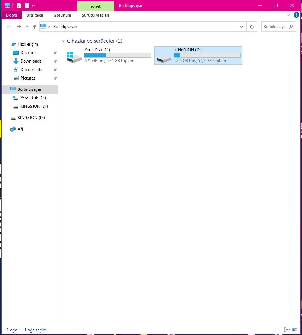Click the pin icon next to Pictures

[55, 78]
